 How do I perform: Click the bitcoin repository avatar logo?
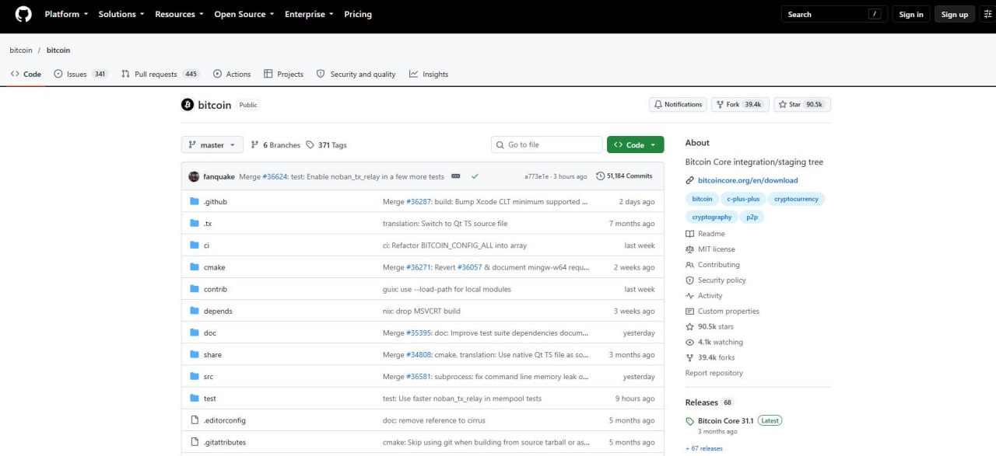pyautogui.click(x=188, y=105)
